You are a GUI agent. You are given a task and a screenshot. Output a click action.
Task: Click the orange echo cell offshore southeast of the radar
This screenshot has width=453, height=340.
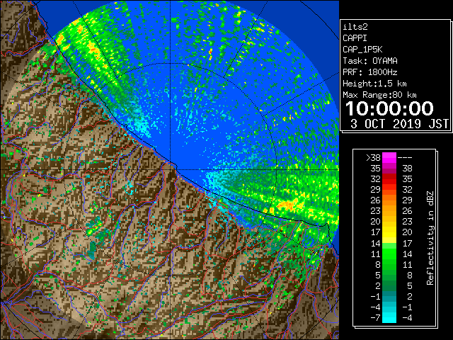click(287, 205)
